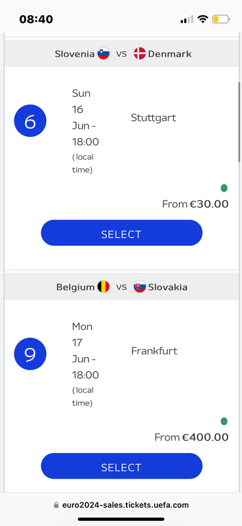The height and width of the screenshot is (526, 242).
Task: Tap green availability dot for Stuttgart match
Action: [224, 188]
